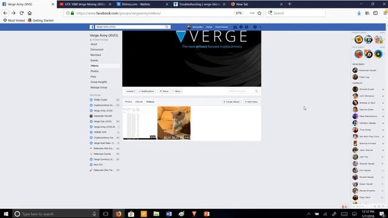Open the More options button

coord(176,91)
